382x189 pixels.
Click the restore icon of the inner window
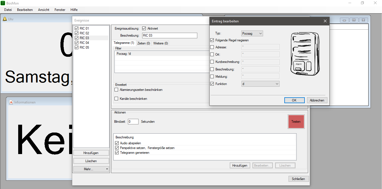[x=354, y=20]
